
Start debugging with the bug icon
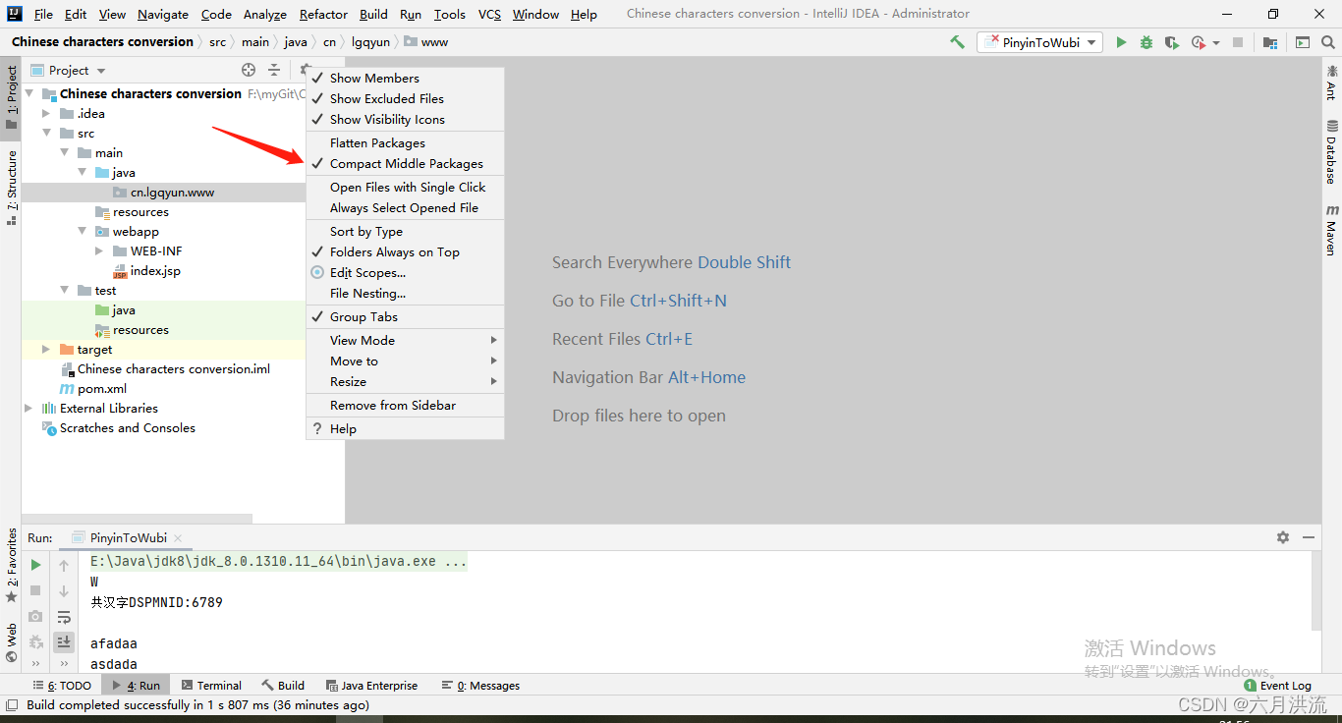click(x=1146, y=42)
